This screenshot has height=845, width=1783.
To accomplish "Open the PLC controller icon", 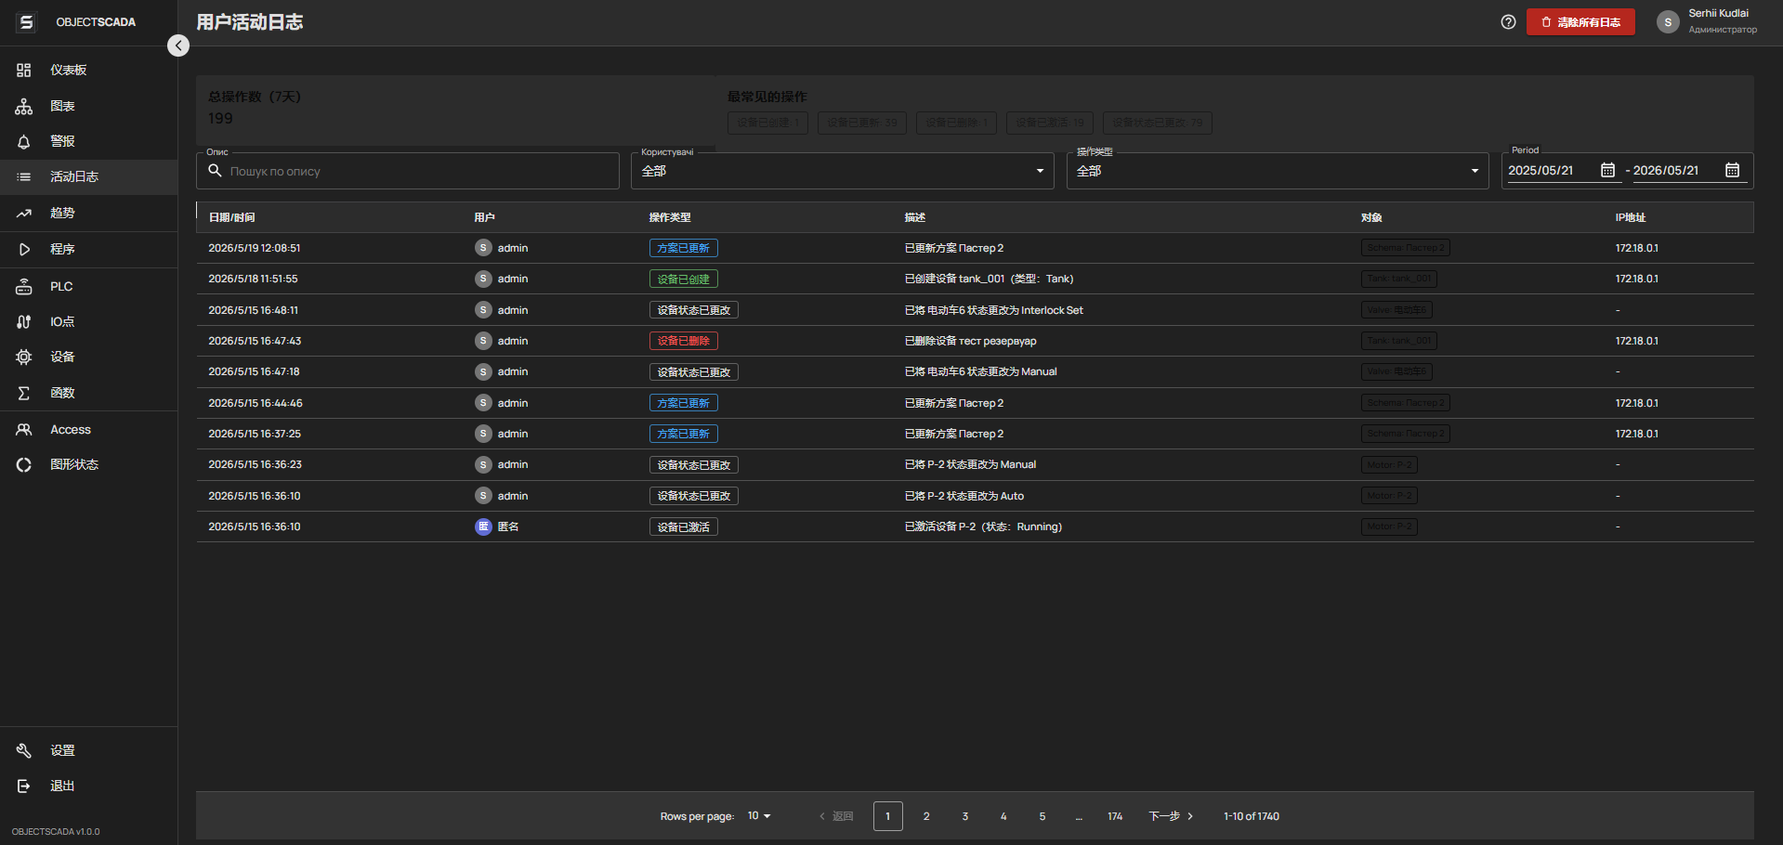I will 24,287.
